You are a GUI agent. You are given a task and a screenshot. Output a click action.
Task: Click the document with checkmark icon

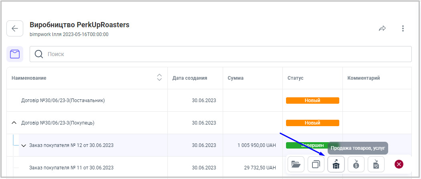(376, 164)
